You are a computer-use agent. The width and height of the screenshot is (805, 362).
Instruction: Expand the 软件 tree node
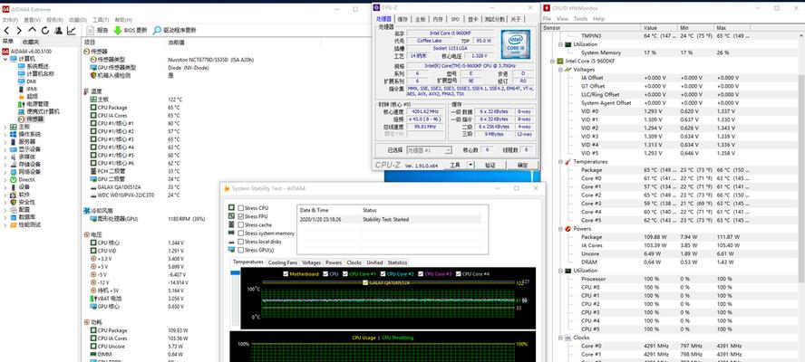pyautogui.click(x=5, y=195)
